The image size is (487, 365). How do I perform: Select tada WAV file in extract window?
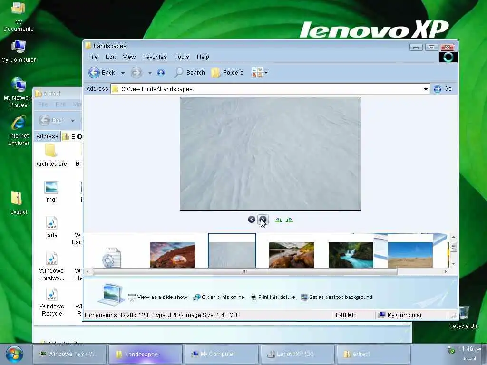coord(51,228)
